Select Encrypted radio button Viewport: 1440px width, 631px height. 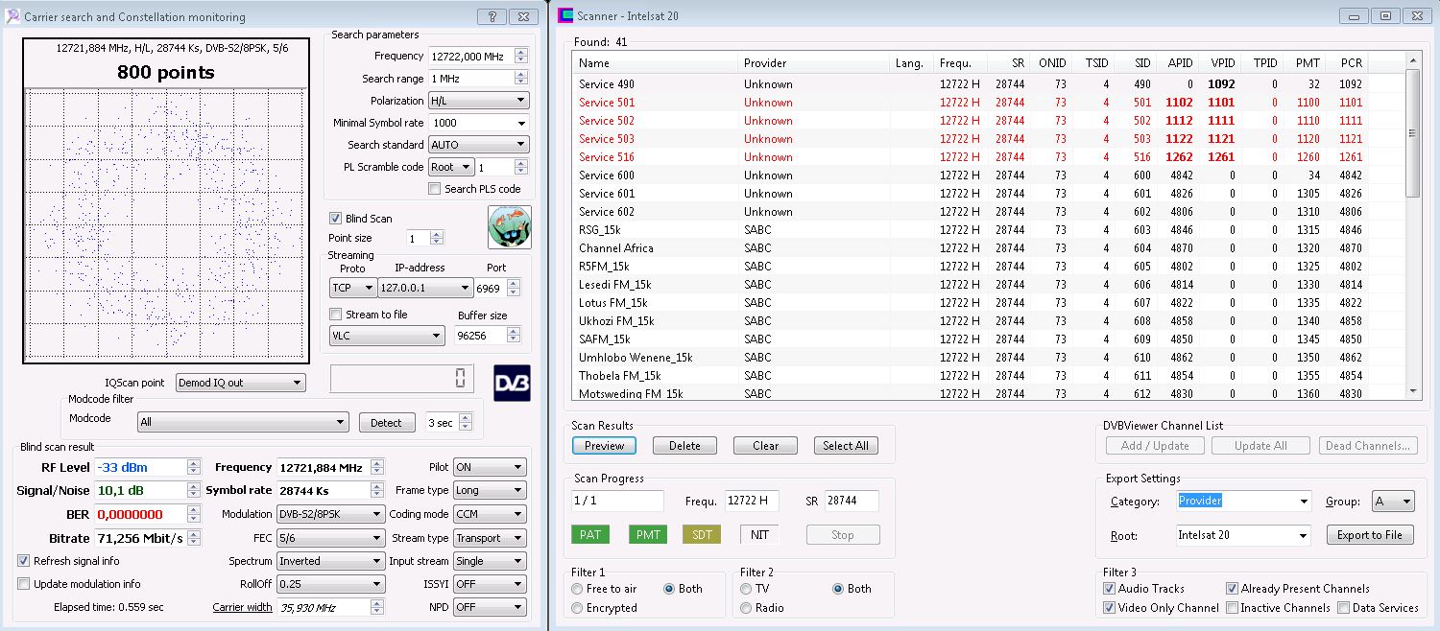click(577, 608)
